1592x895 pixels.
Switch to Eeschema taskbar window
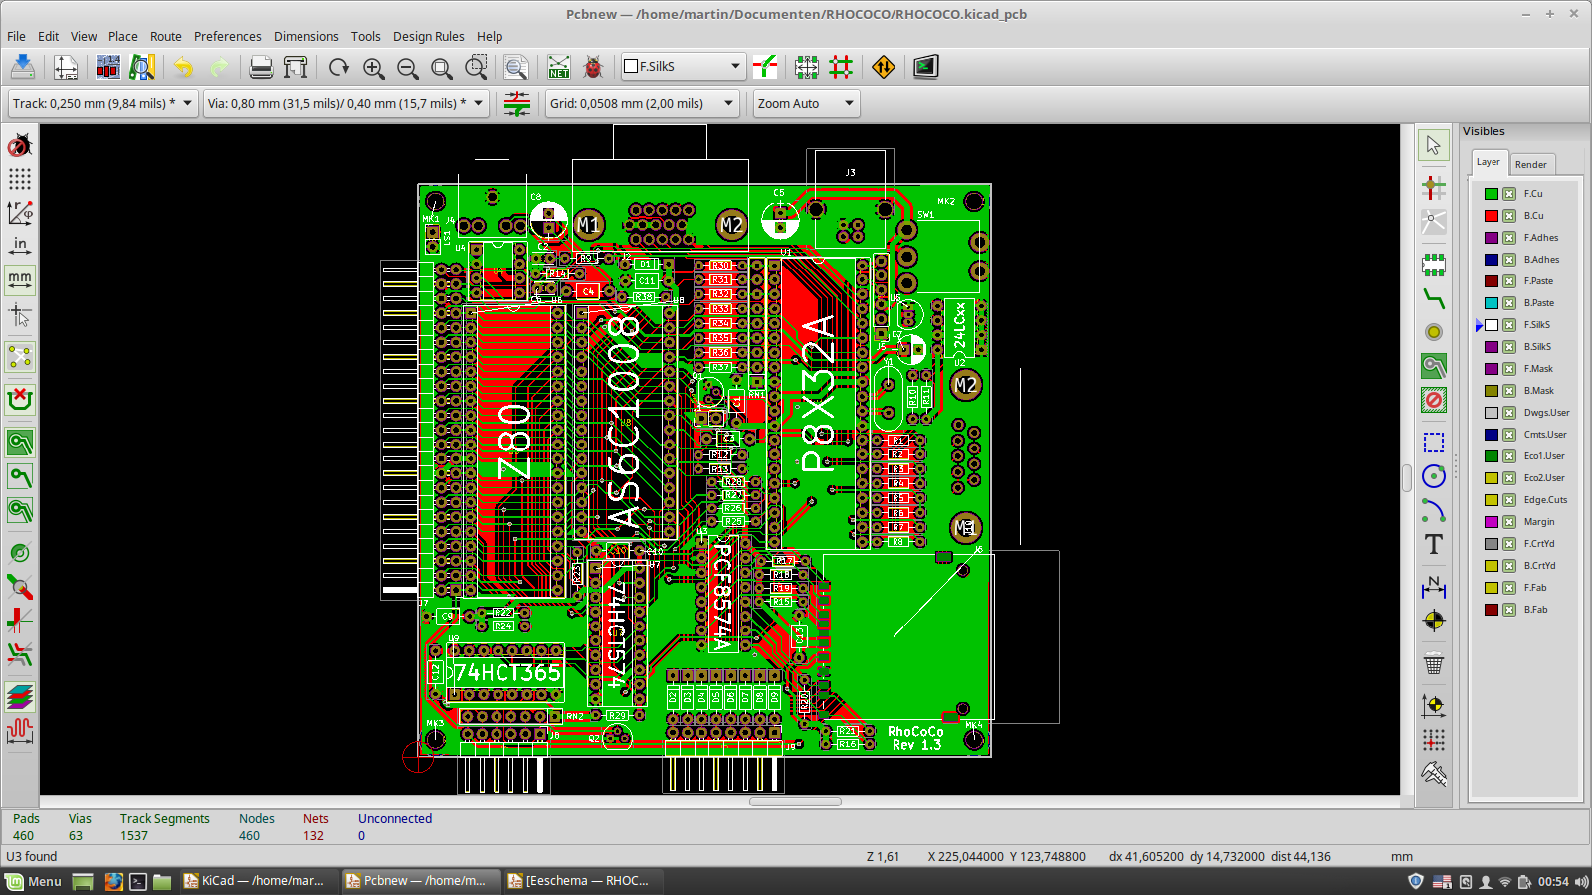583,881
